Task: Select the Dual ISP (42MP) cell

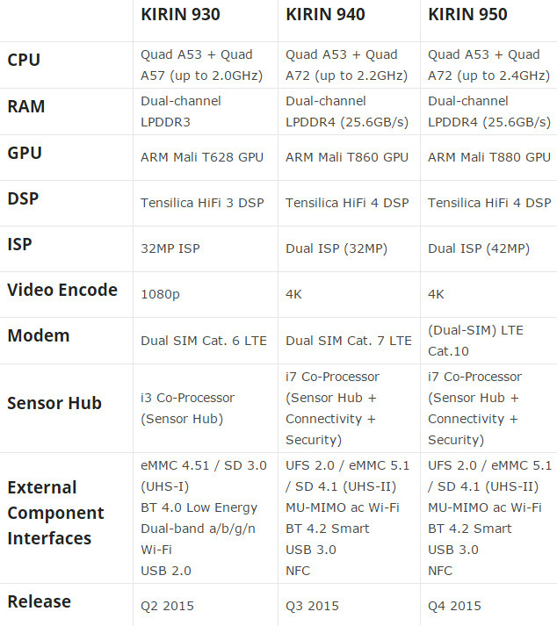Action: click(479, 248)
